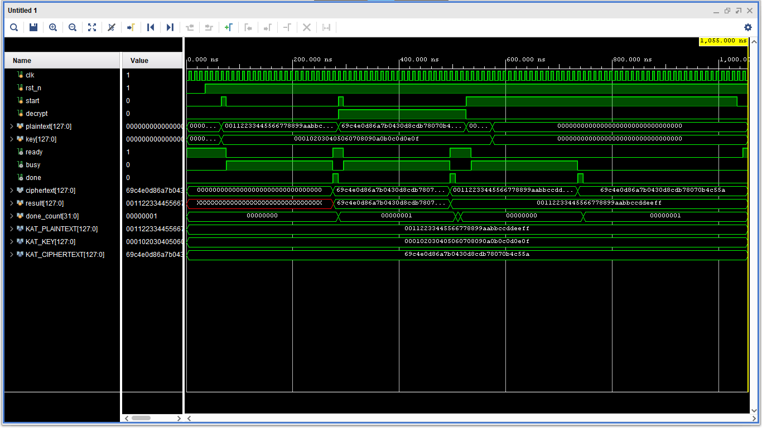Click the 800.000 ns ruler mark

(x=633, y=59)
